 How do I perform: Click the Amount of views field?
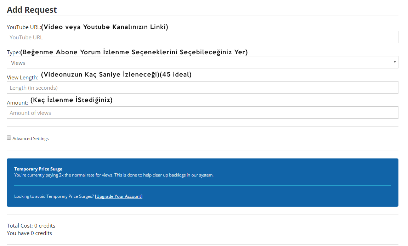tap(203, 113)
